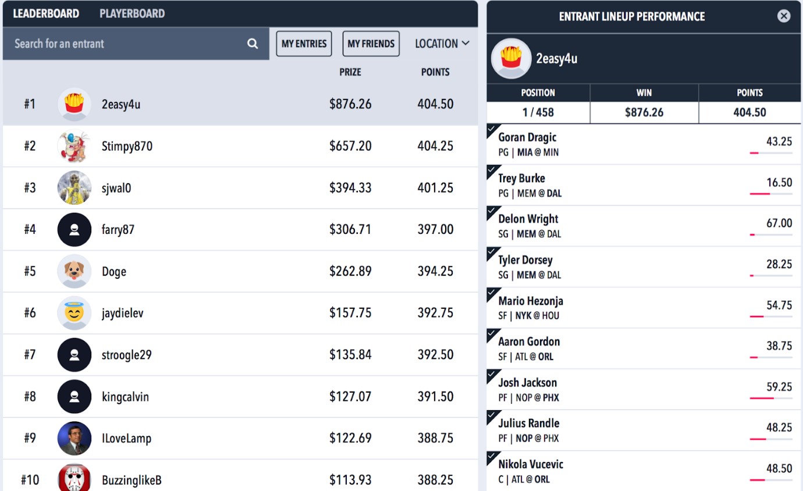Click checkmark beside Goran Dragic
Viewport: 803px width, 491px height.
(x=491, y=129)
